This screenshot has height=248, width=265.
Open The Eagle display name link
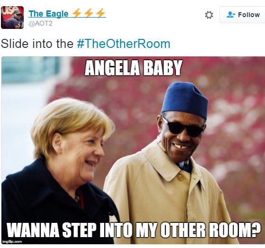48,14
